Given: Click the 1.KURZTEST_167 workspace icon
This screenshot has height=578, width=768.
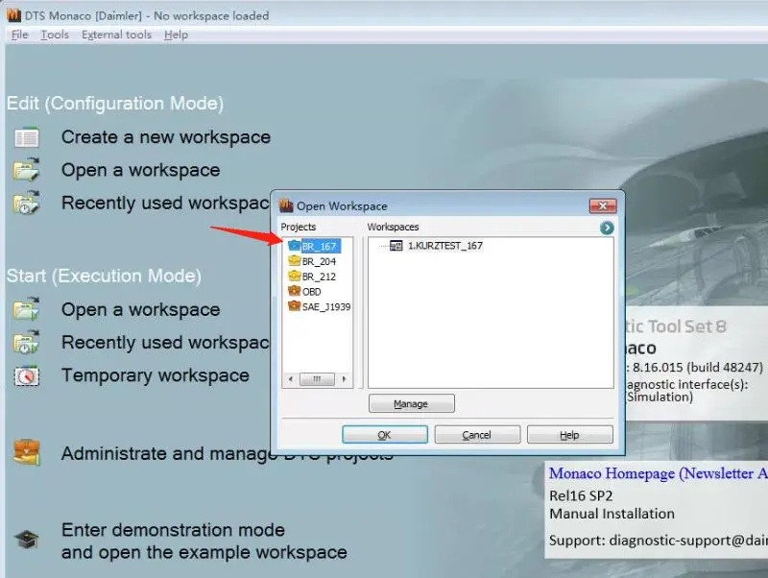Looking at the screenshot, I should [396, 246].
